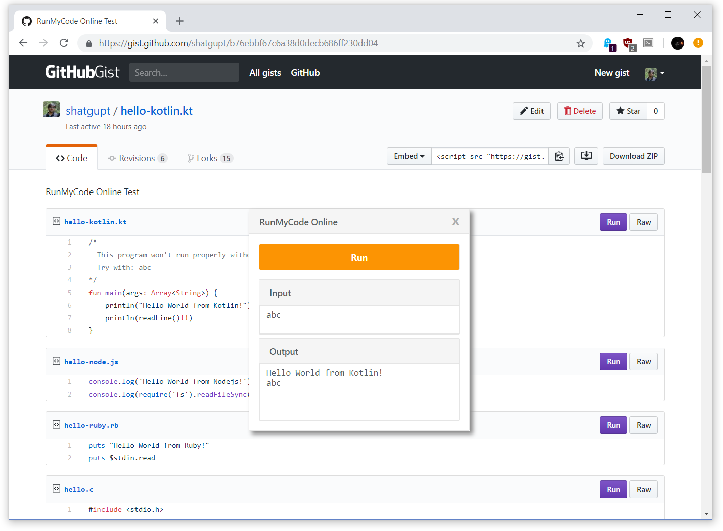Run the hello-node.js file
The image size is (723, 531).
[x=613, y=362]
